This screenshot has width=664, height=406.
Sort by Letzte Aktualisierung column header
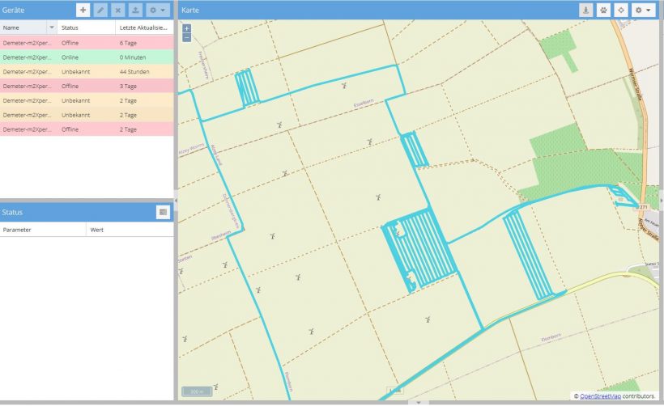(x=143, y=27)
